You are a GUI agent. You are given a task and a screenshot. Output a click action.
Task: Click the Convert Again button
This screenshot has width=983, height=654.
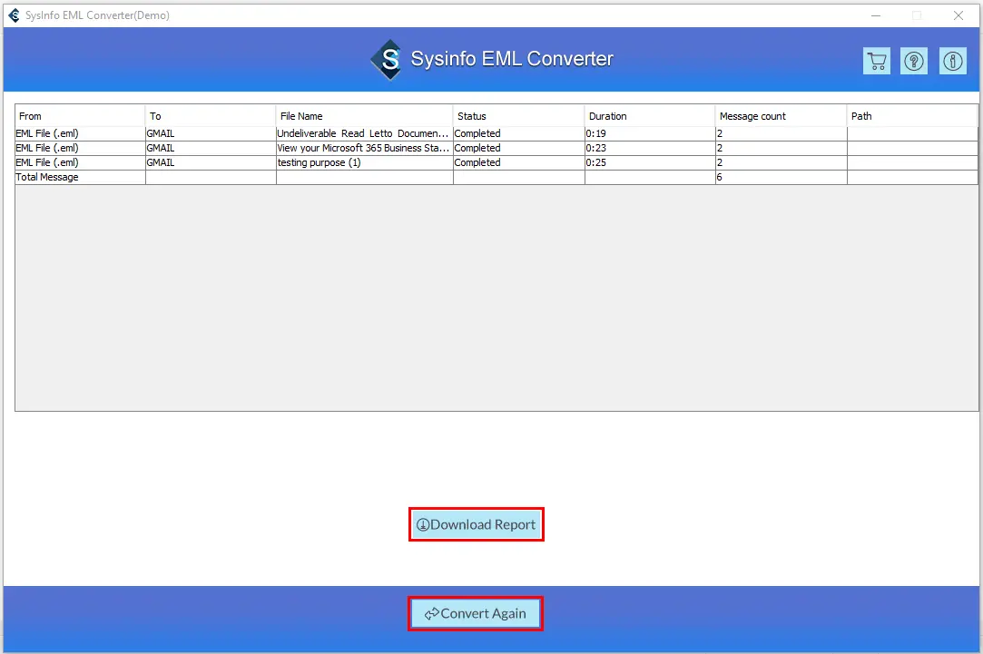(476, 613)
